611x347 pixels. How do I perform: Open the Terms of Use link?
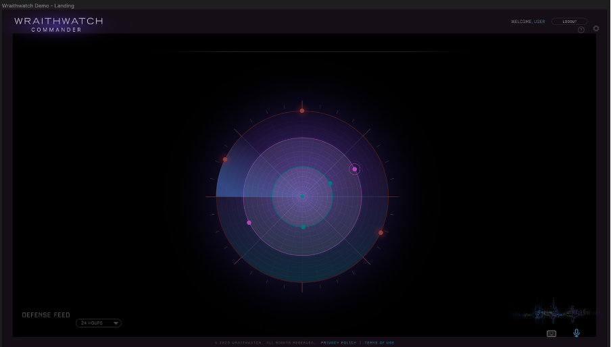[x=379, y=343]
